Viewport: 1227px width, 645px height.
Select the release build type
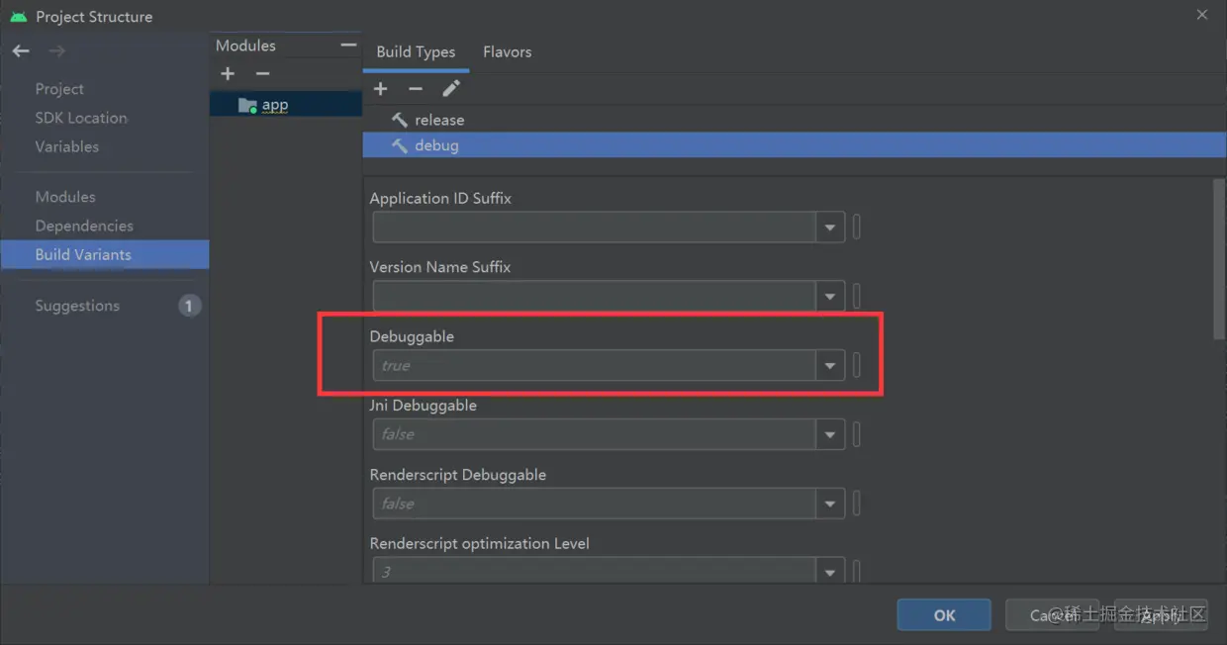(795, 120)
